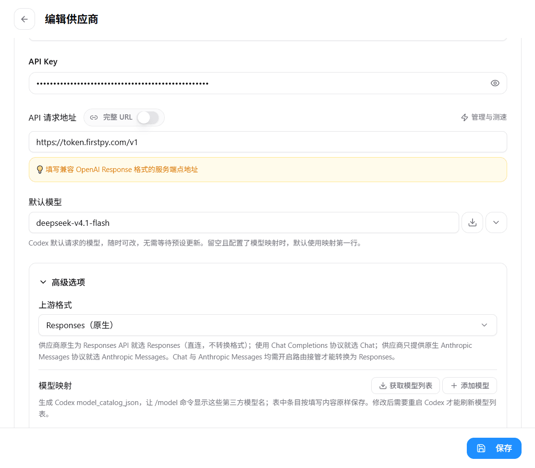The image size is (535, 468).
Task: Click 添加模型 button
Action: point(470,386)
